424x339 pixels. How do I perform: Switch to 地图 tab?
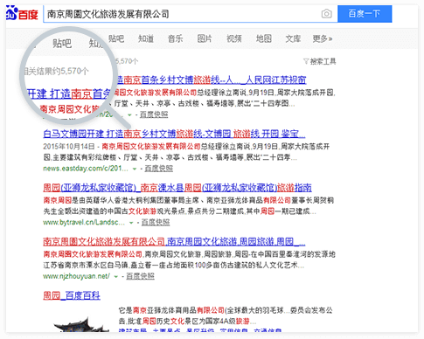pyautogui.click(x=264, y=38)
